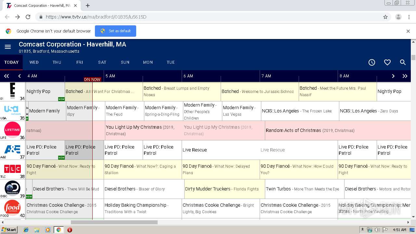Select the A&E channel logo
This screenshot has height=234, width=416.
12,149
